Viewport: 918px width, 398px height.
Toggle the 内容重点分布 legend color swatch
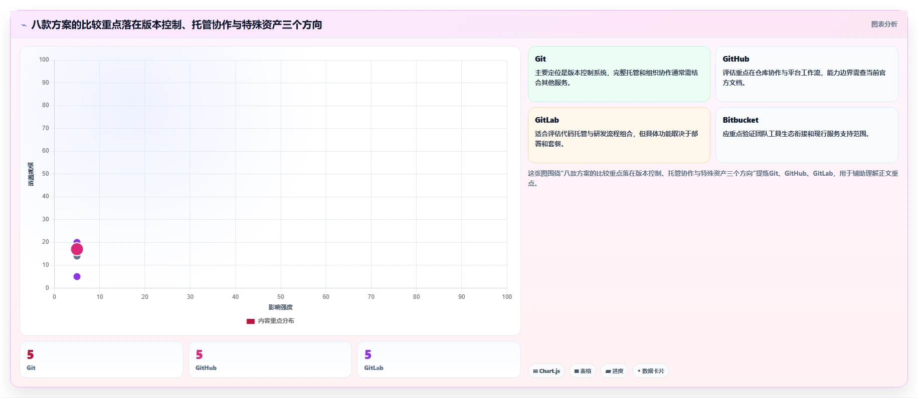click(251, 321)
